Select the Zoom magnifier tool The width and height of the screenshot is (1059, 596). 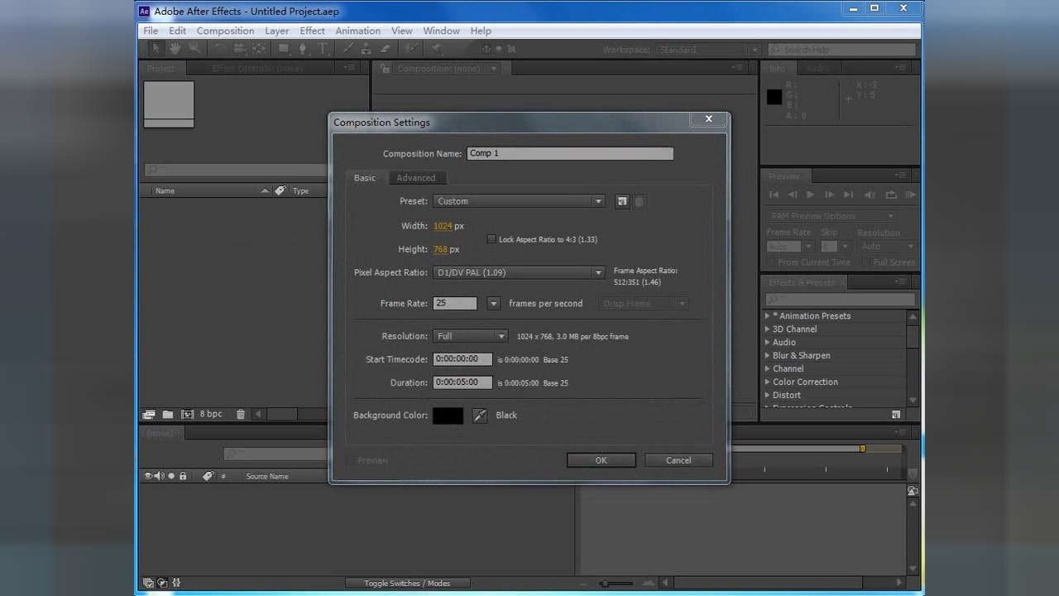tap(195, 49)
